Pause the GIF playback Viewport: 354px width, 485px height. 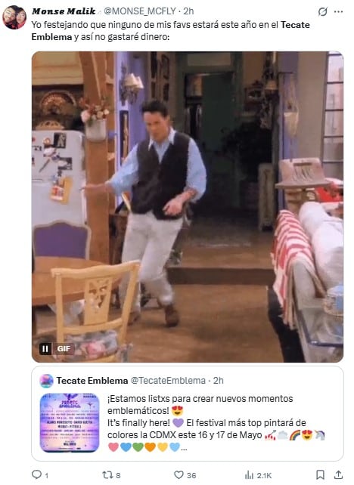pyautogui.click(x=45, y=348)
